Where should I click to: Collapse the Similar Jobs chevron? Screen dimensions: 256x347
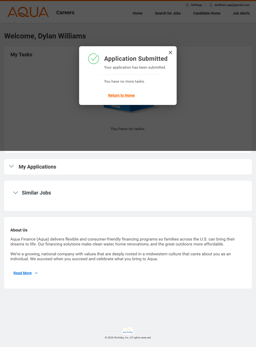pos(16,193)
